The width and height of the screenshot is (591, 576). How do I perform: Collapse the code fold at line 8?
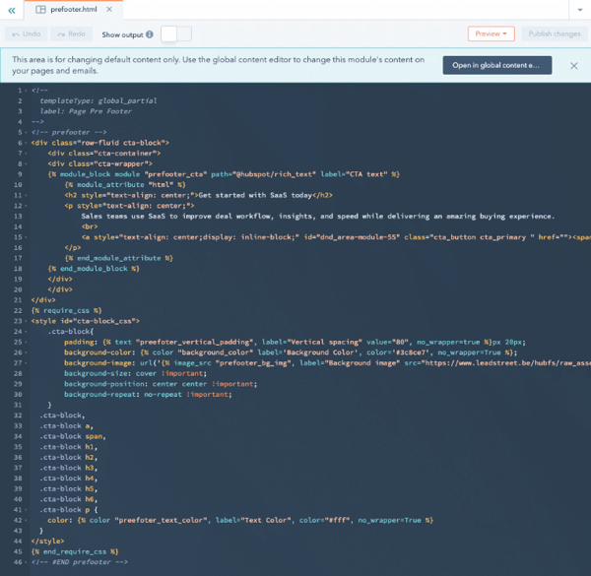[x=26, y=163]
